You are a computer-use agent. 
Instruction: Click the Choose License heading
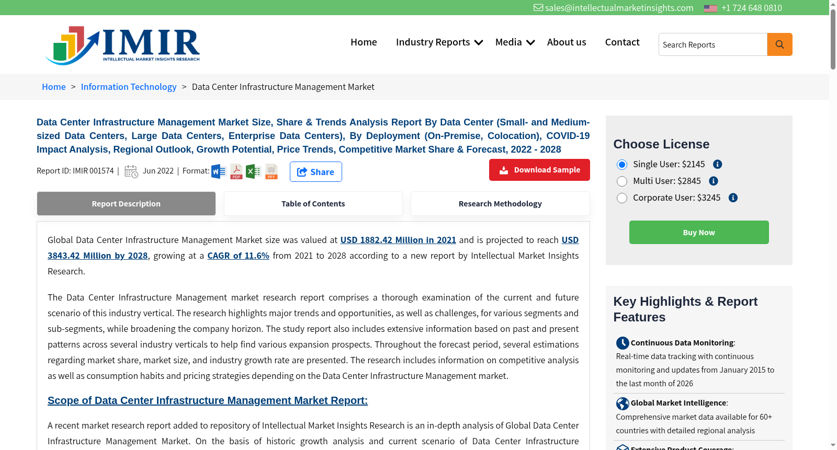[661, 144]
